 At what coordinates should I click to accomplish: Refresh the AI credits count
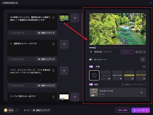click(x=17, y=110)
